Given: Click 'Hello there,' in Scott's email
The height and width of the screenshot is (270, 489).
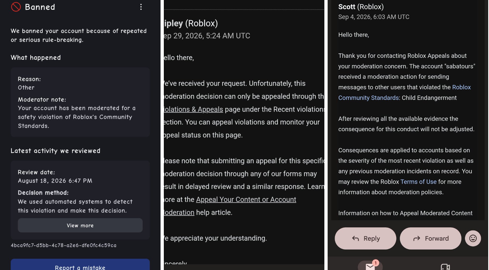Looking at the screenshot, I should point(354,35).
